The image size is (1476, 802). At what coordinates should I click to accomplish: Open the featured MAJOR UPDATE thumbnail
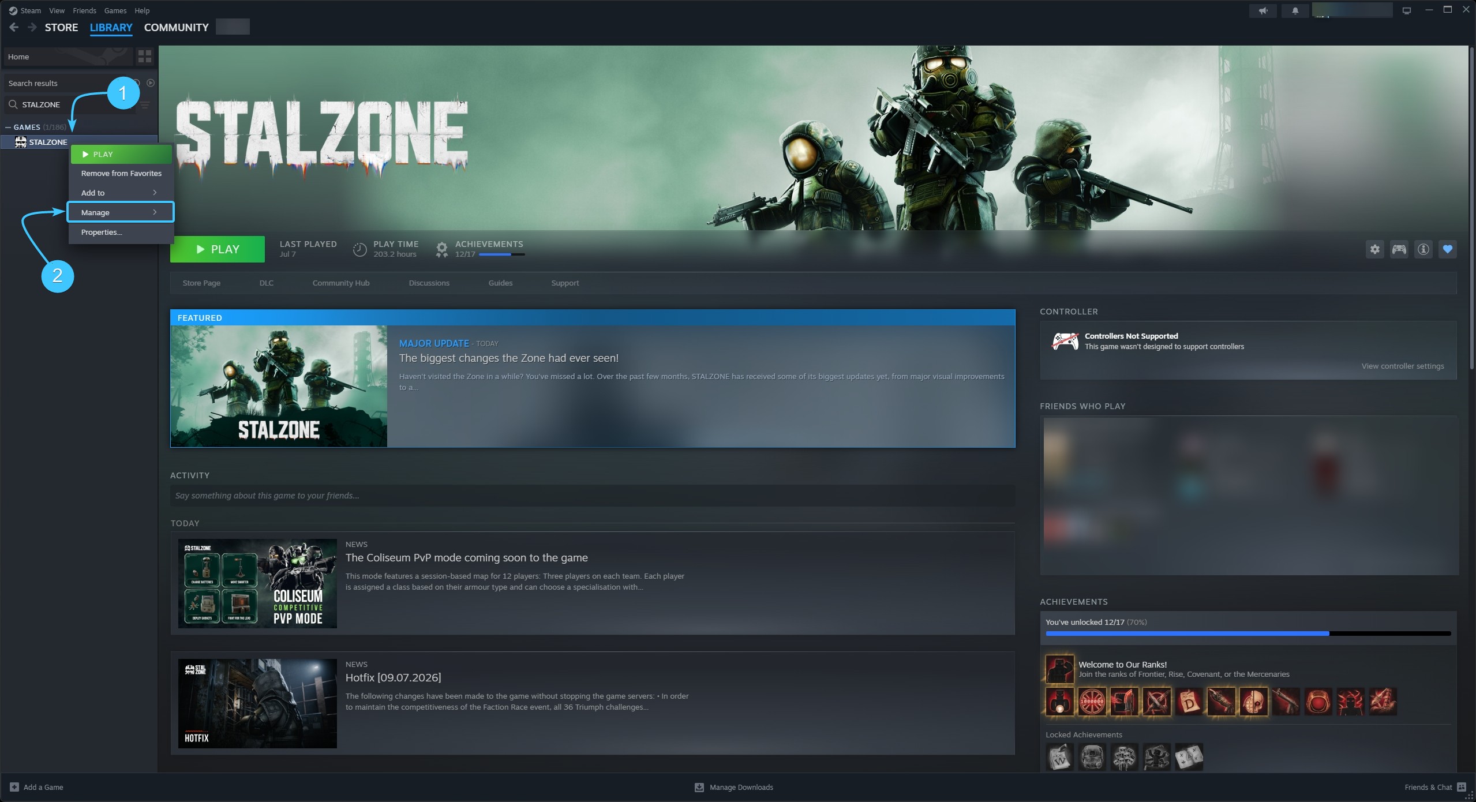coord(279,386)
